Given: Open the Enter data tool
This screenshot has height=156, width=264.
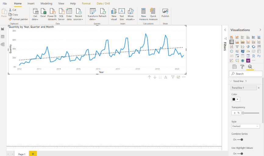Looking at the screenshot, I should (x=69, y=14).
